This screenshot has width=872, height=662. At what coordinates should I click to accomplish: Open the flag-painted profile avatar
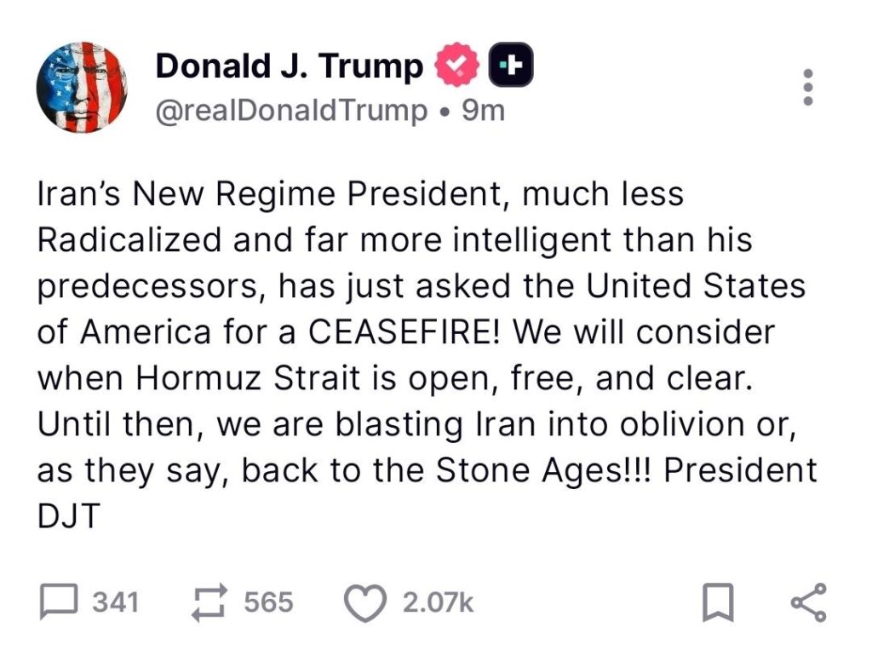pyautogui.click(x=82, y=88)
